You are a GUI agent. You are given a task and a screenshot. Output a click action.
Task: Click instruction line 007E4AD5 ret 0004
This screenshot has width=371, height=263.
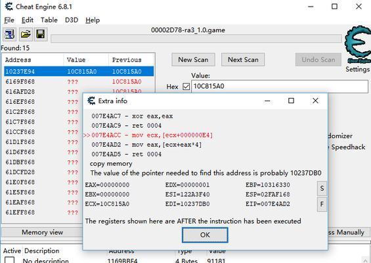click(x=126, y=155)
